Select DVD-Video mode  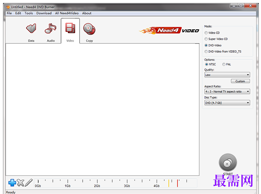point(213,45)
